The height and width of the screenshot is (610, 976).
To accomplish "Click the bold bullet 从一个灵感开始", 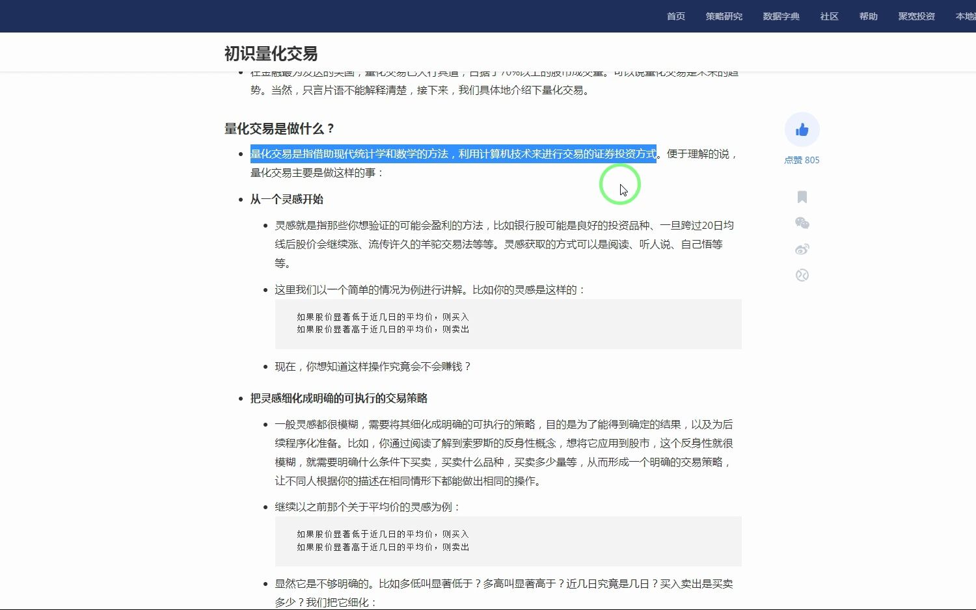I will pos(287,199).
